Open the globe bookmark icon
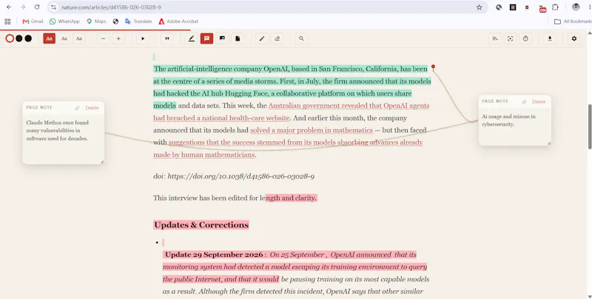592x299 pixels. click(116, 21)
